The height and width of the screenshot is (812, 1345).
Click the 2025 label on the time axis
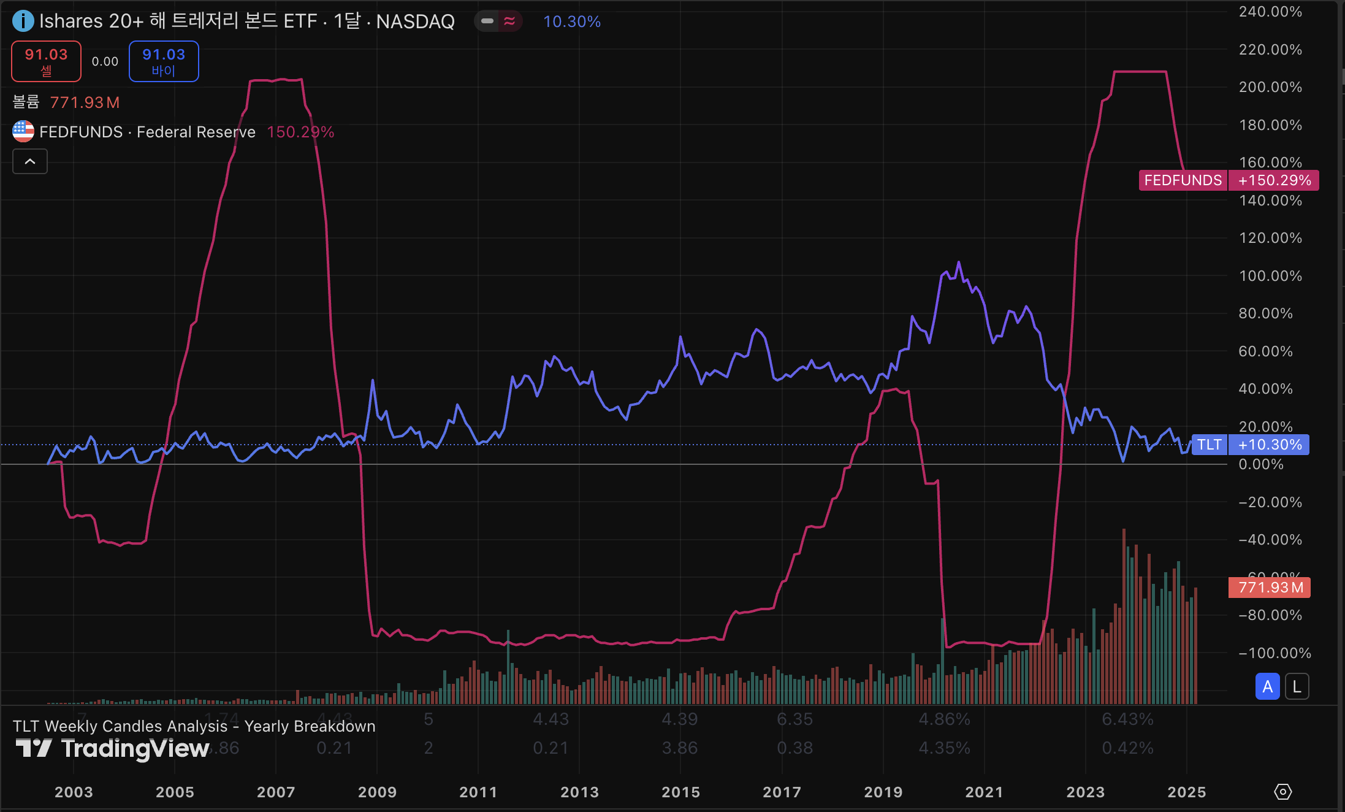1186,792
